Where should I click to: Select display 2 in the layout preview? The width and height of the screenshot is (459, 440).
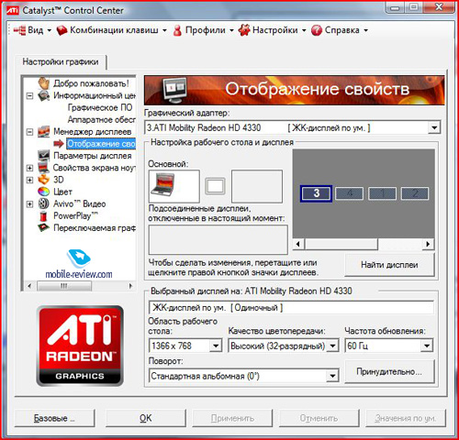[x=415, y=193]
